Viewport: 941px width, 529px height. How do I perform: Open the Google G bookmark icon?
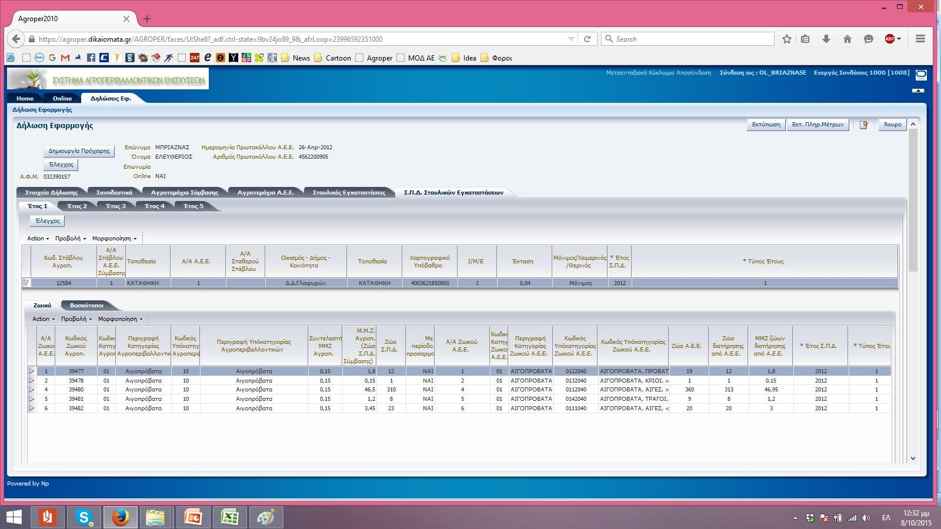coord(52,58)
